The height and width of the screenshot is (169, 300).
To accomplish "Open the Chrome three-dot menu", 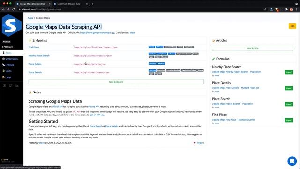I will tap(297, 9).
